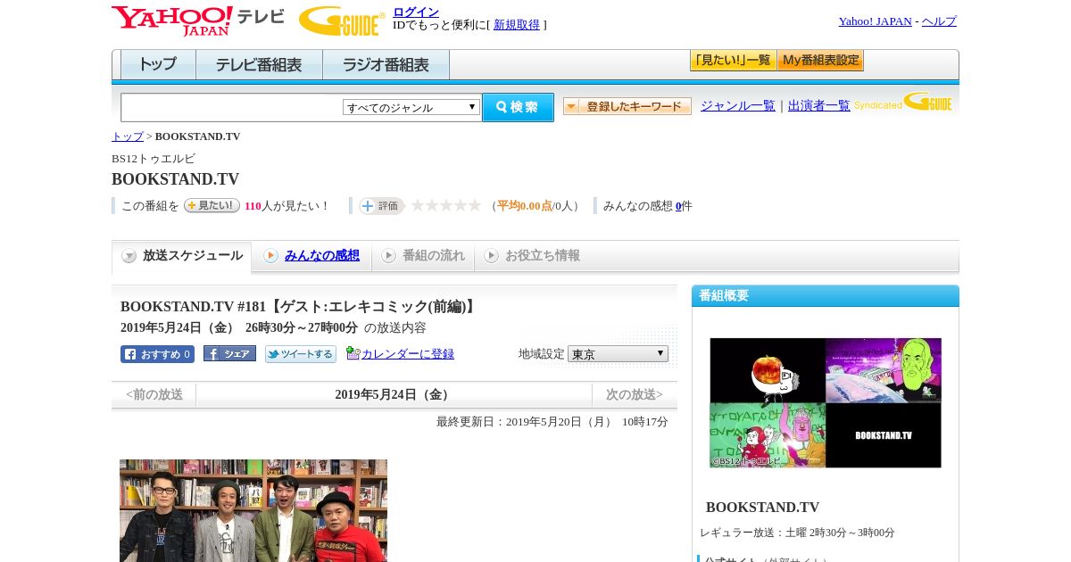
Task: Click the BS12トゥエルビ channel name text
Action: (x=154, y=159)
